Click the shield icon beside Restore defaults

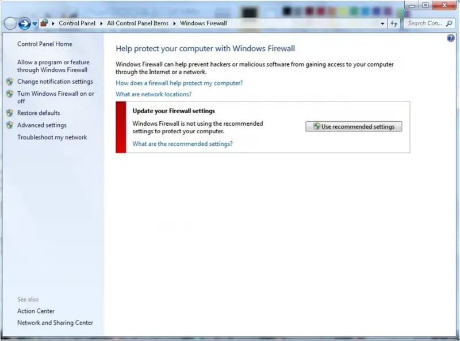pos(10,113)
